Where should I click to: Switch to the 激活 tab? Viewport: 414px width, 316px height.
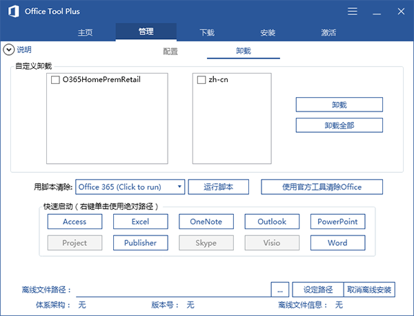[x=328, y=32]
